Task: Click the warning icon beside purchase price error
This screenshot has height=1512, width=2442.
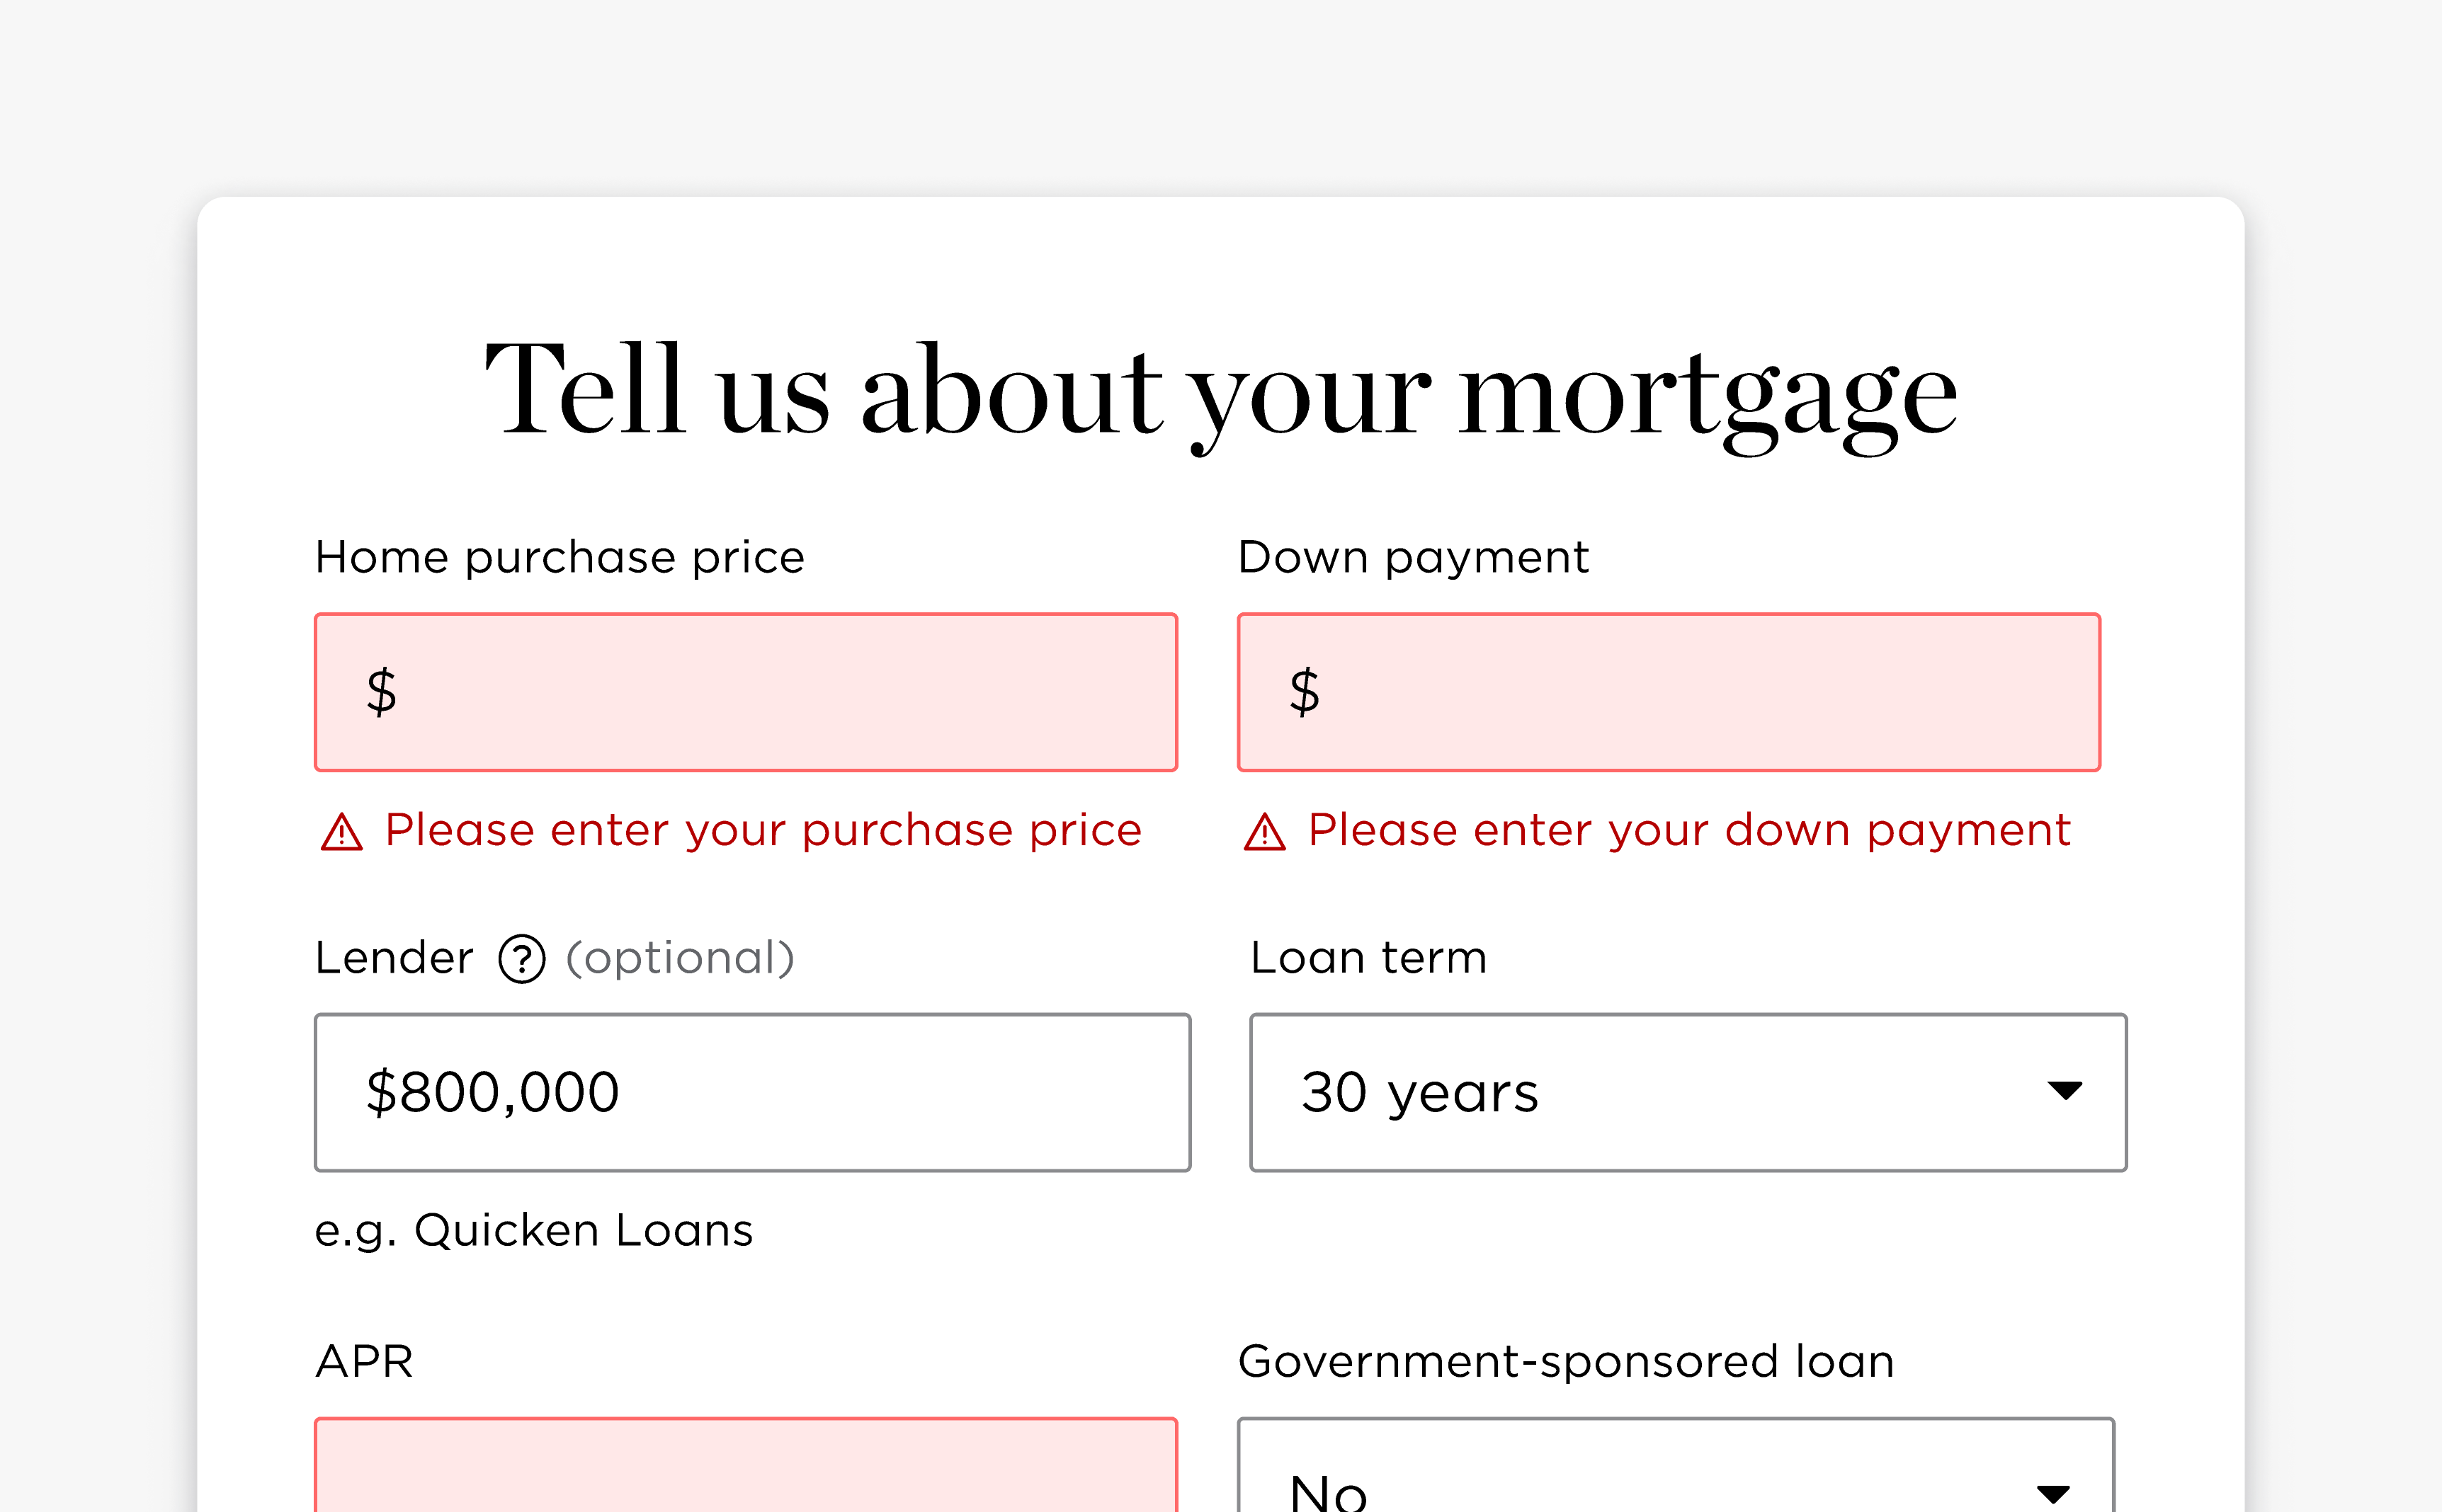Action: pyautogui.click(x=342, y=832)
